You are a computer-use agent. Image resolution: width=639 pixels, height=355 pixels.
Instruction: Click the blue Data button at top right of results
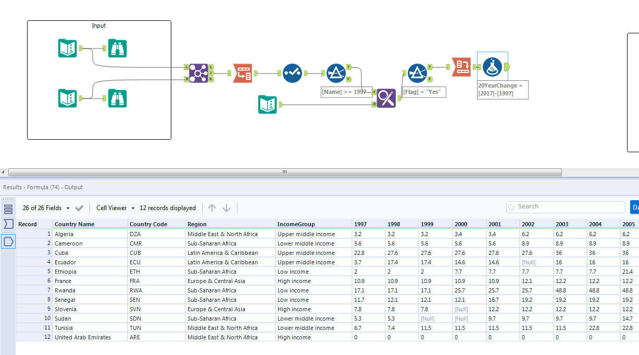point(635,206)
